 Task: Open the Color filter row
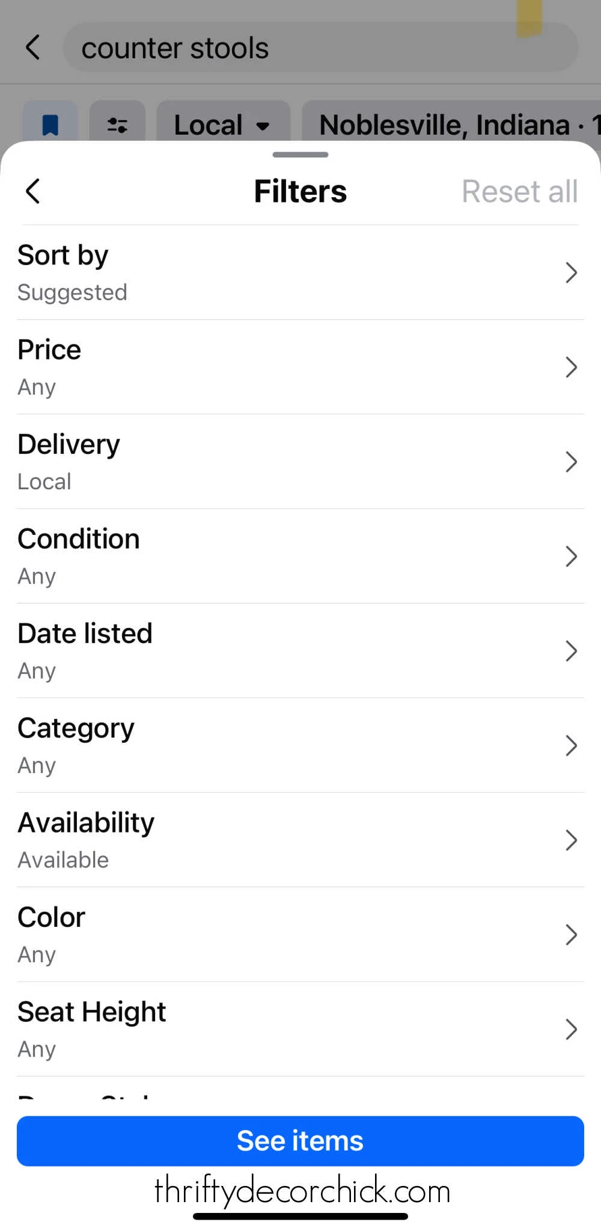click(x=288, y=934)
